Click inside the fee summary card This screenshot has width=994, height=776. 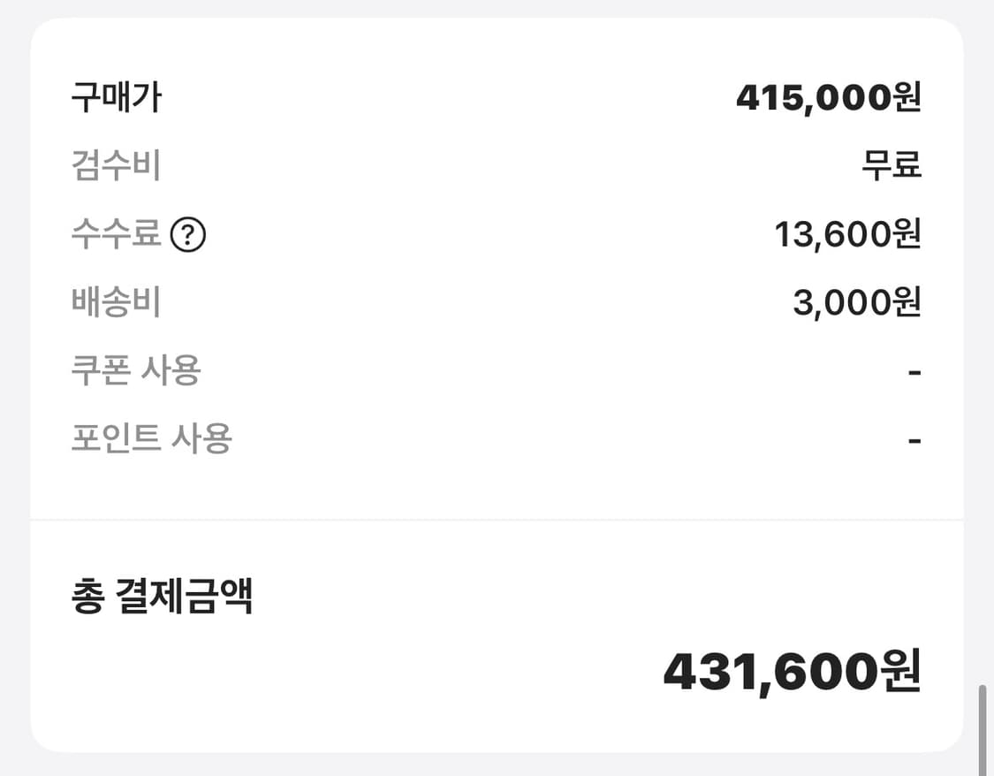[x=497, y=265]
